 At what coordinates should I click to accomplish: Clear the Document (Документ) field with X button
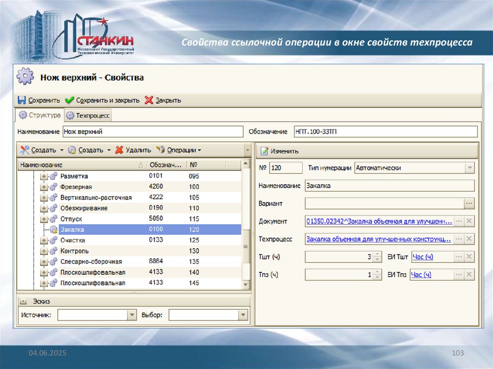pos(469,221)
